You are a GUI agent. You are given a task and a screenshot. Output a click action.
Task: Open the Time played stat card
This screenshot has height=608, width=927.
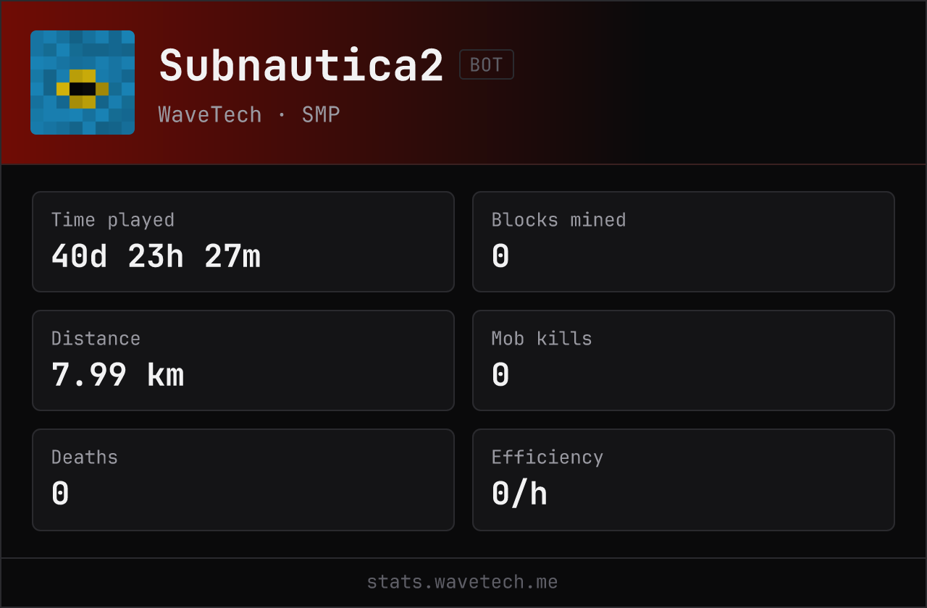point(243,242)
